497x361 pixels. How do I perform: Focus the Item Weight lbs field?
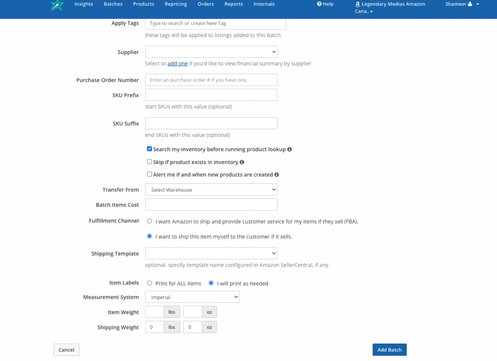pyautogui.click(x=154, y=312)
